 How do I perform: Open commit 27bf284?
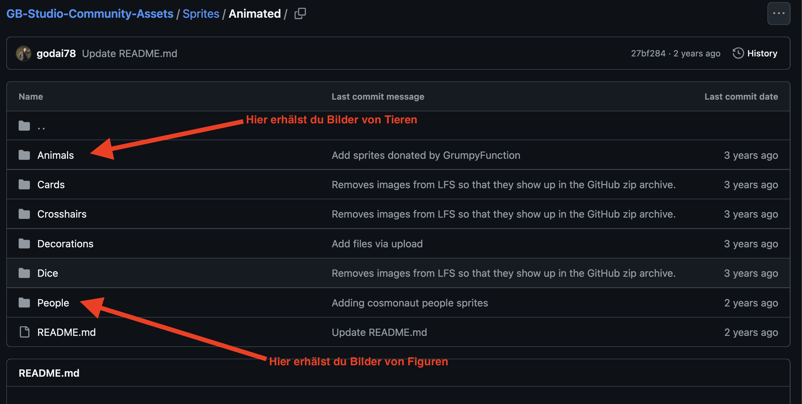pyautogui.click(x=648, y=53)
